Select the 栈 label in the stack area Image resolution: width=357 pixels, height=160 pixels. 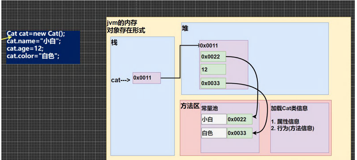[x=114, y=43]
